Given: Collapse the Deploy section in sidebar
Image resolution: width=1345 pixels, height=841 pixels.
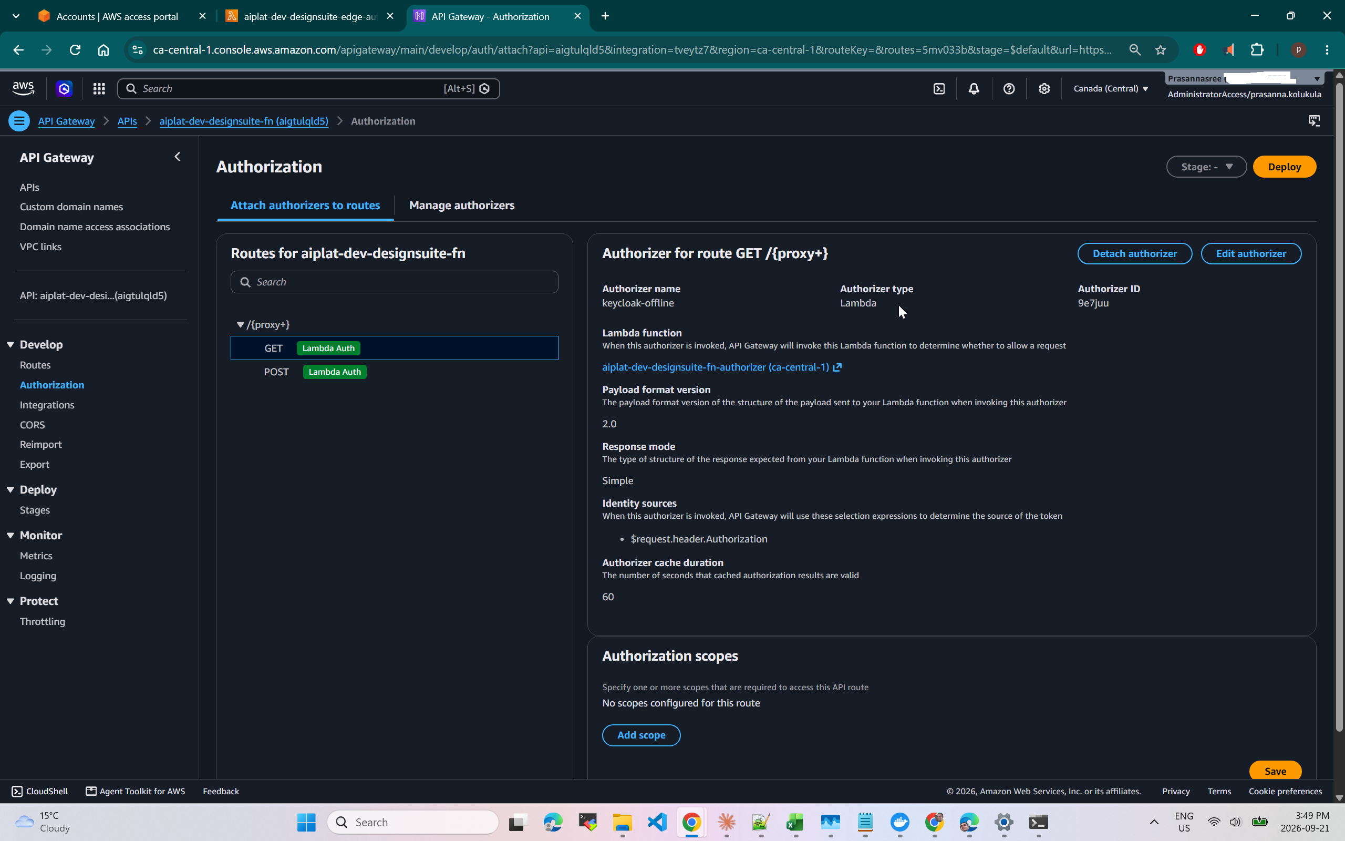Looking at the screenshot, I should (x=11, y=489).
